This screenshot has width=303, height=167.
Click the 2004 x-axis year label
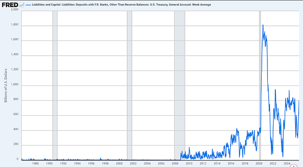coord(147,163)
